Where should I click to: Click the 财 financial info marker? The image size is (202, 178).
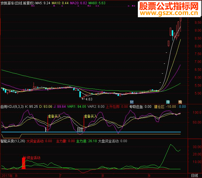(x=132, y=102)
